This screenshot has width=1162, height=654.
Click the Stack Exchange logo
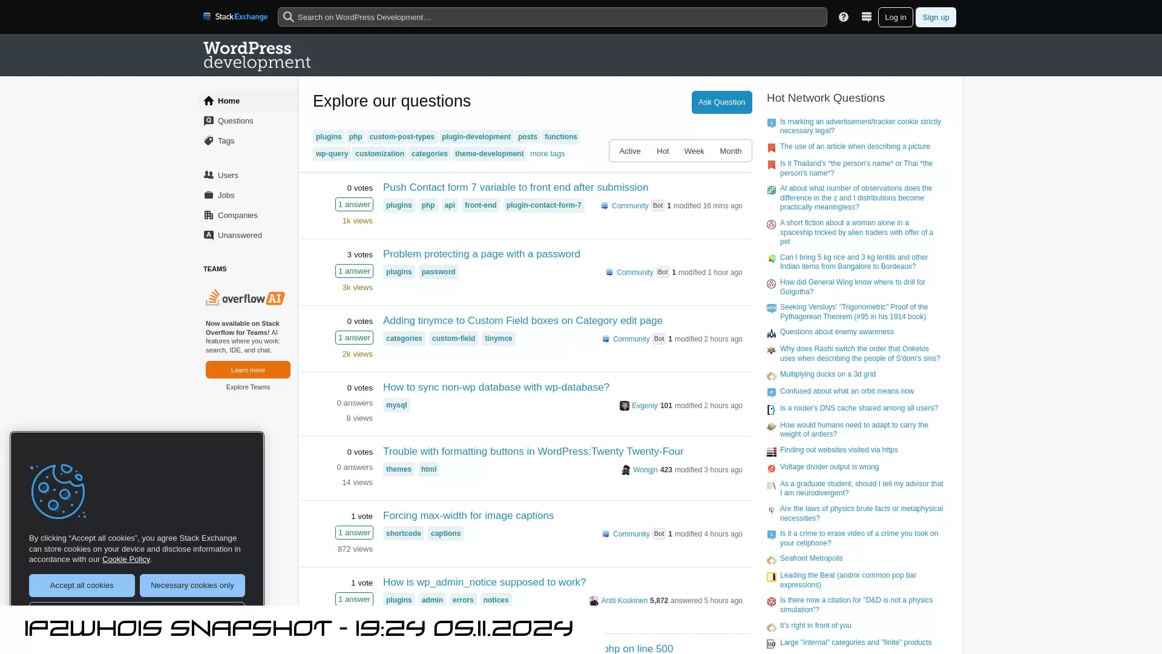pos(235,17)
